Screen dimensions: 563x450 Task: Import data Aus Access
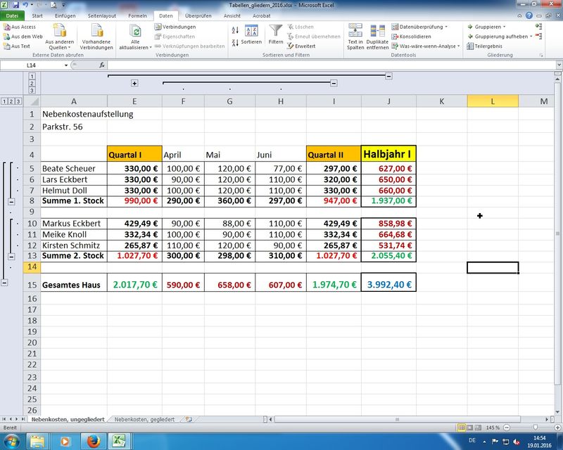pos(20,27)
